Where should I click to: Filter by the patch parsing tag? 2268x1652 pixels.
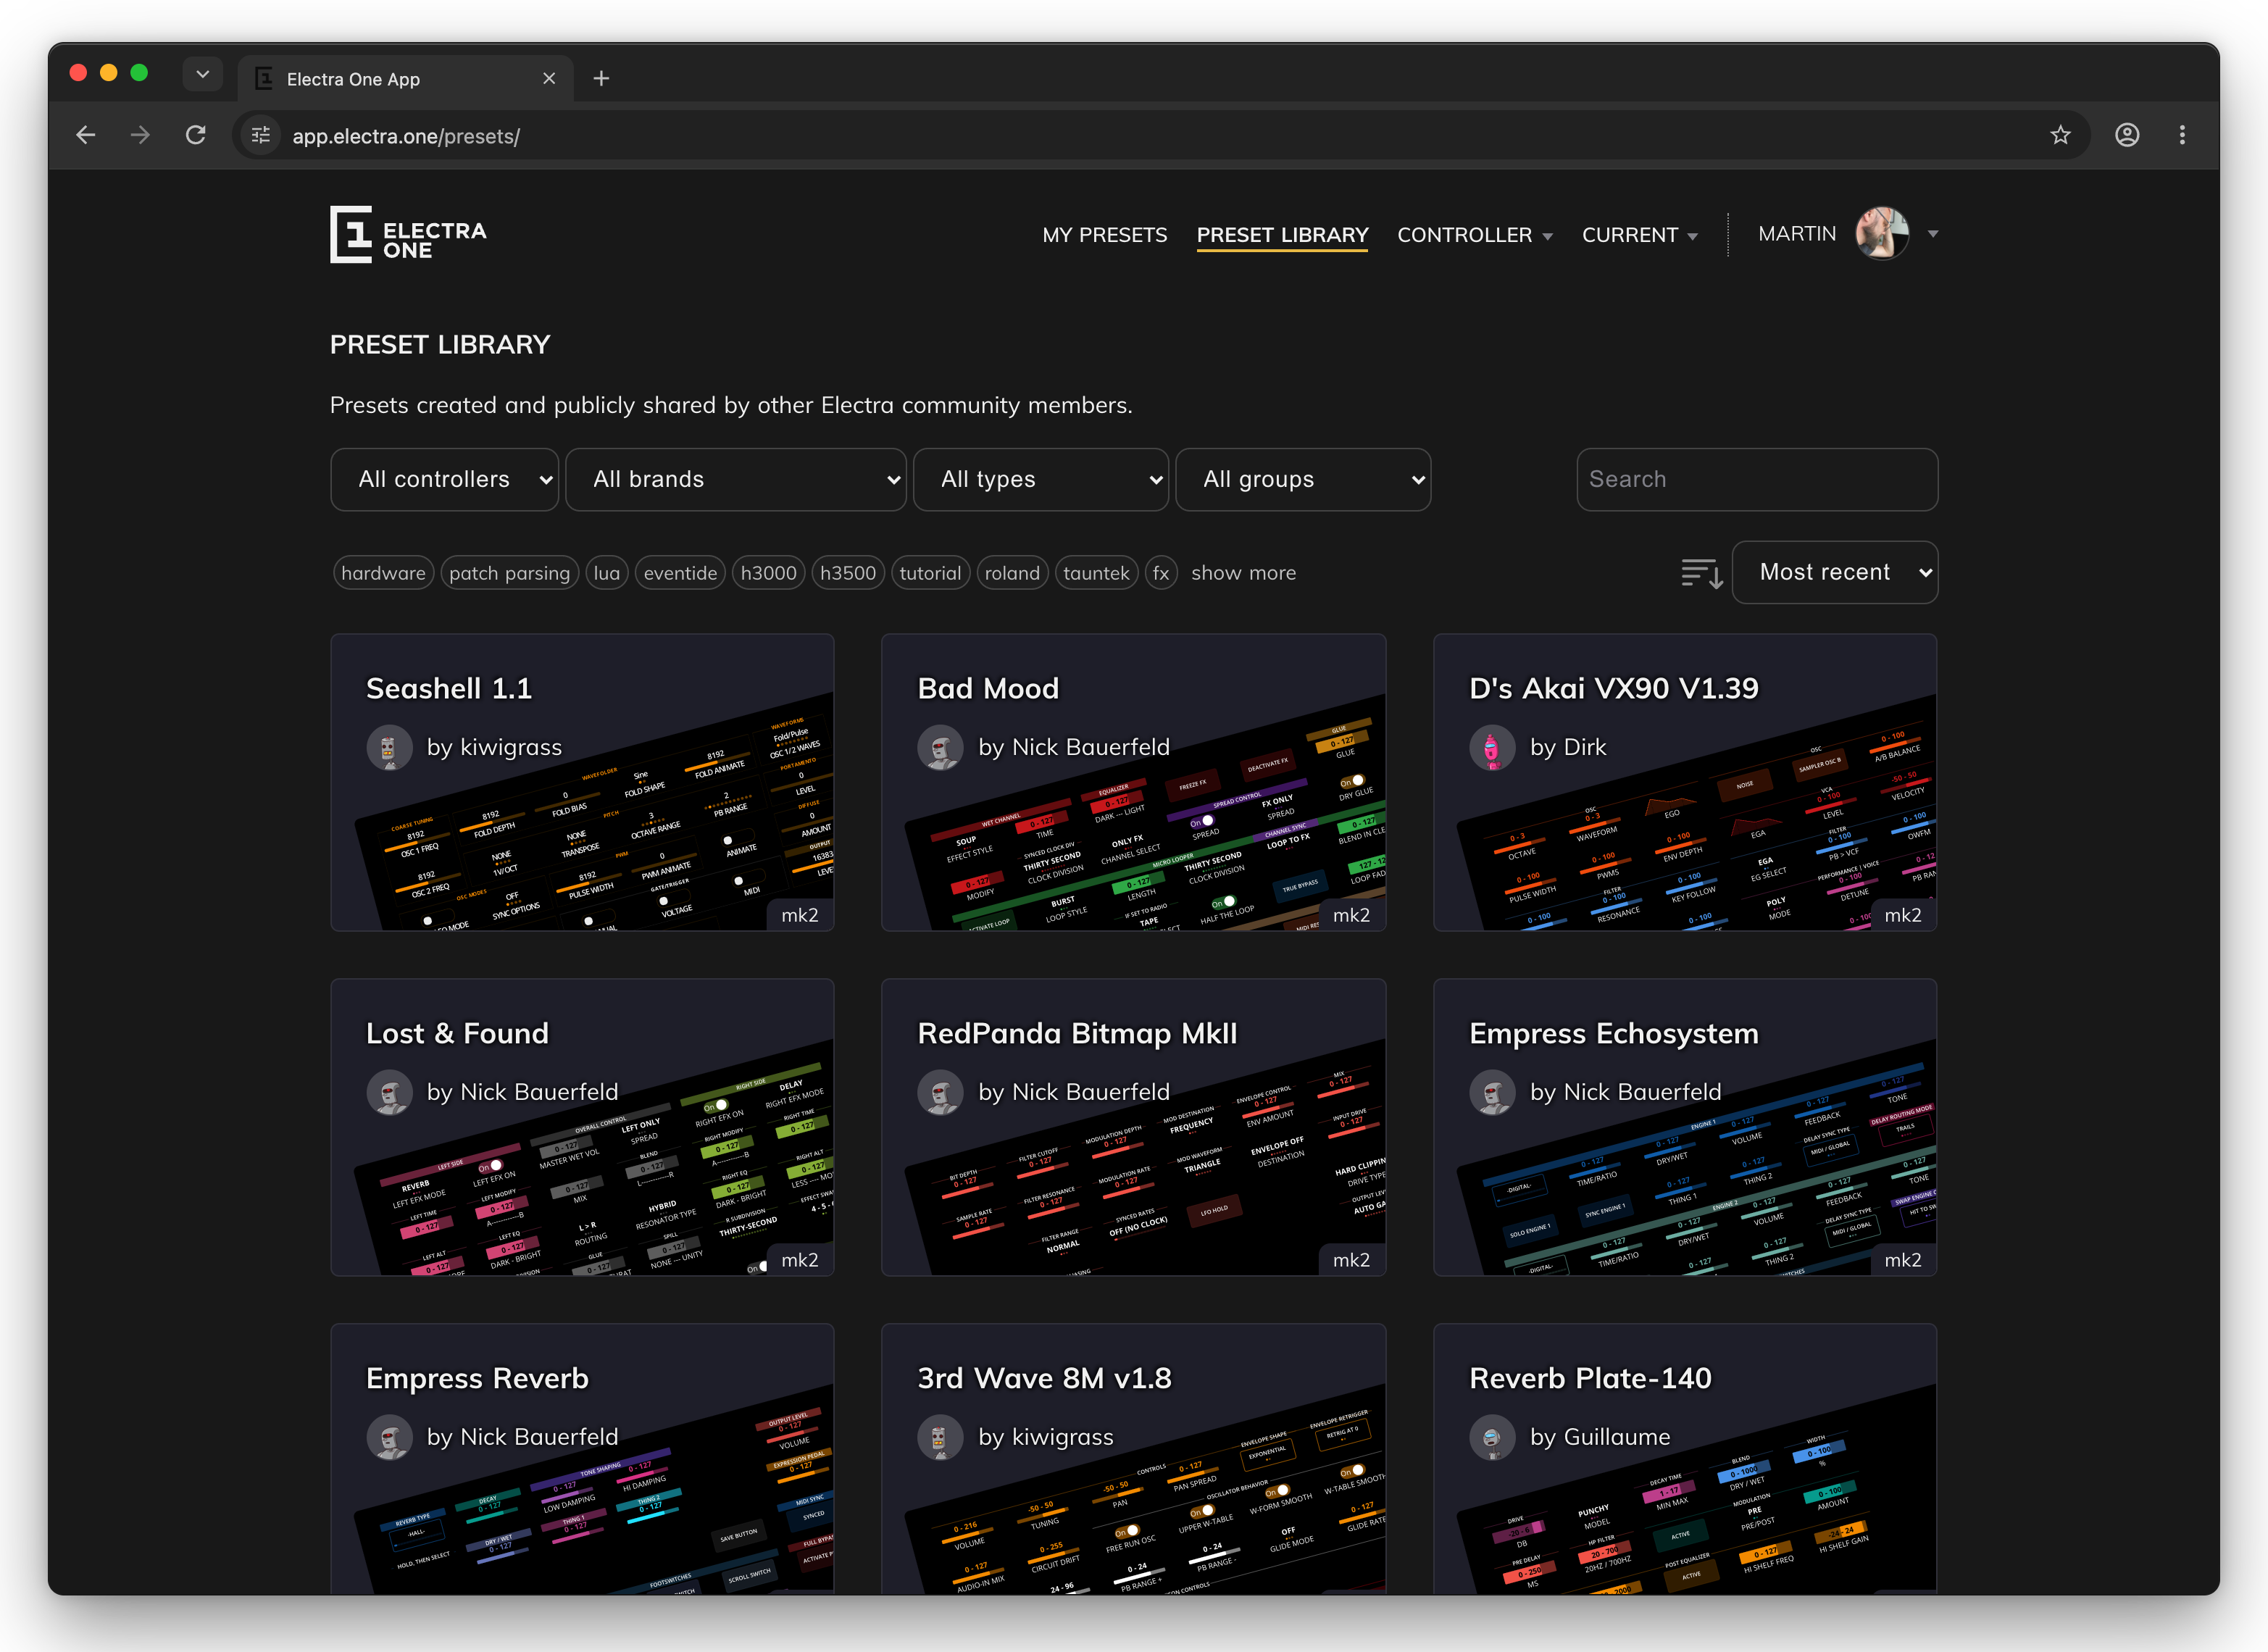[x=509, y=573]
